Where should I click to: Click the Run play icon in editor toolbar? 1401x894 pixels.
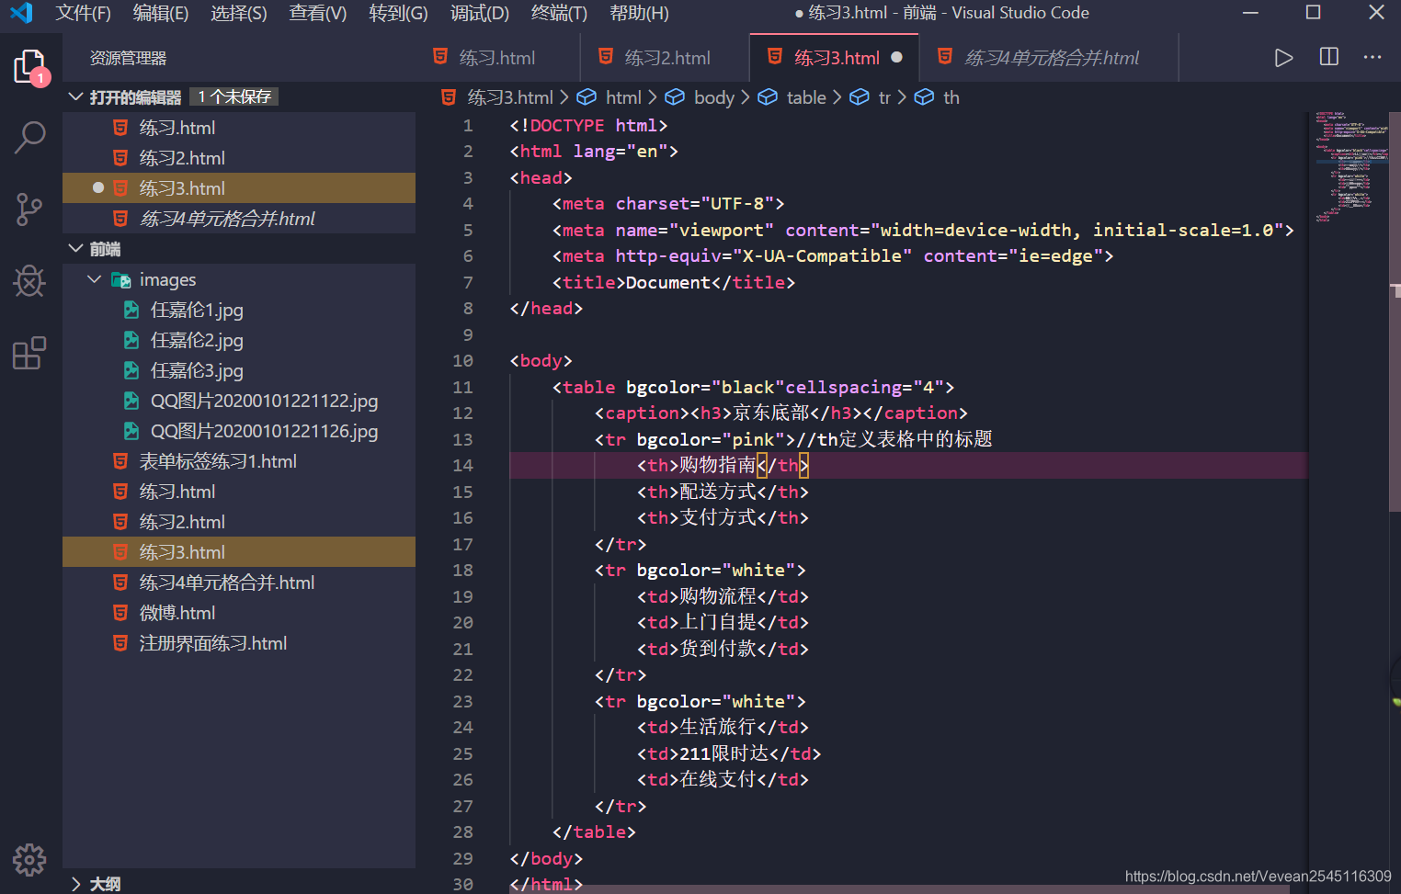click(1284, 58)
